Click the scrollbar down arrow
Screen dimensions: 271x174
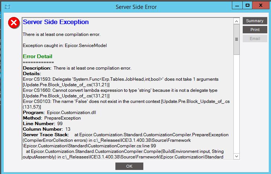point(236,157)
